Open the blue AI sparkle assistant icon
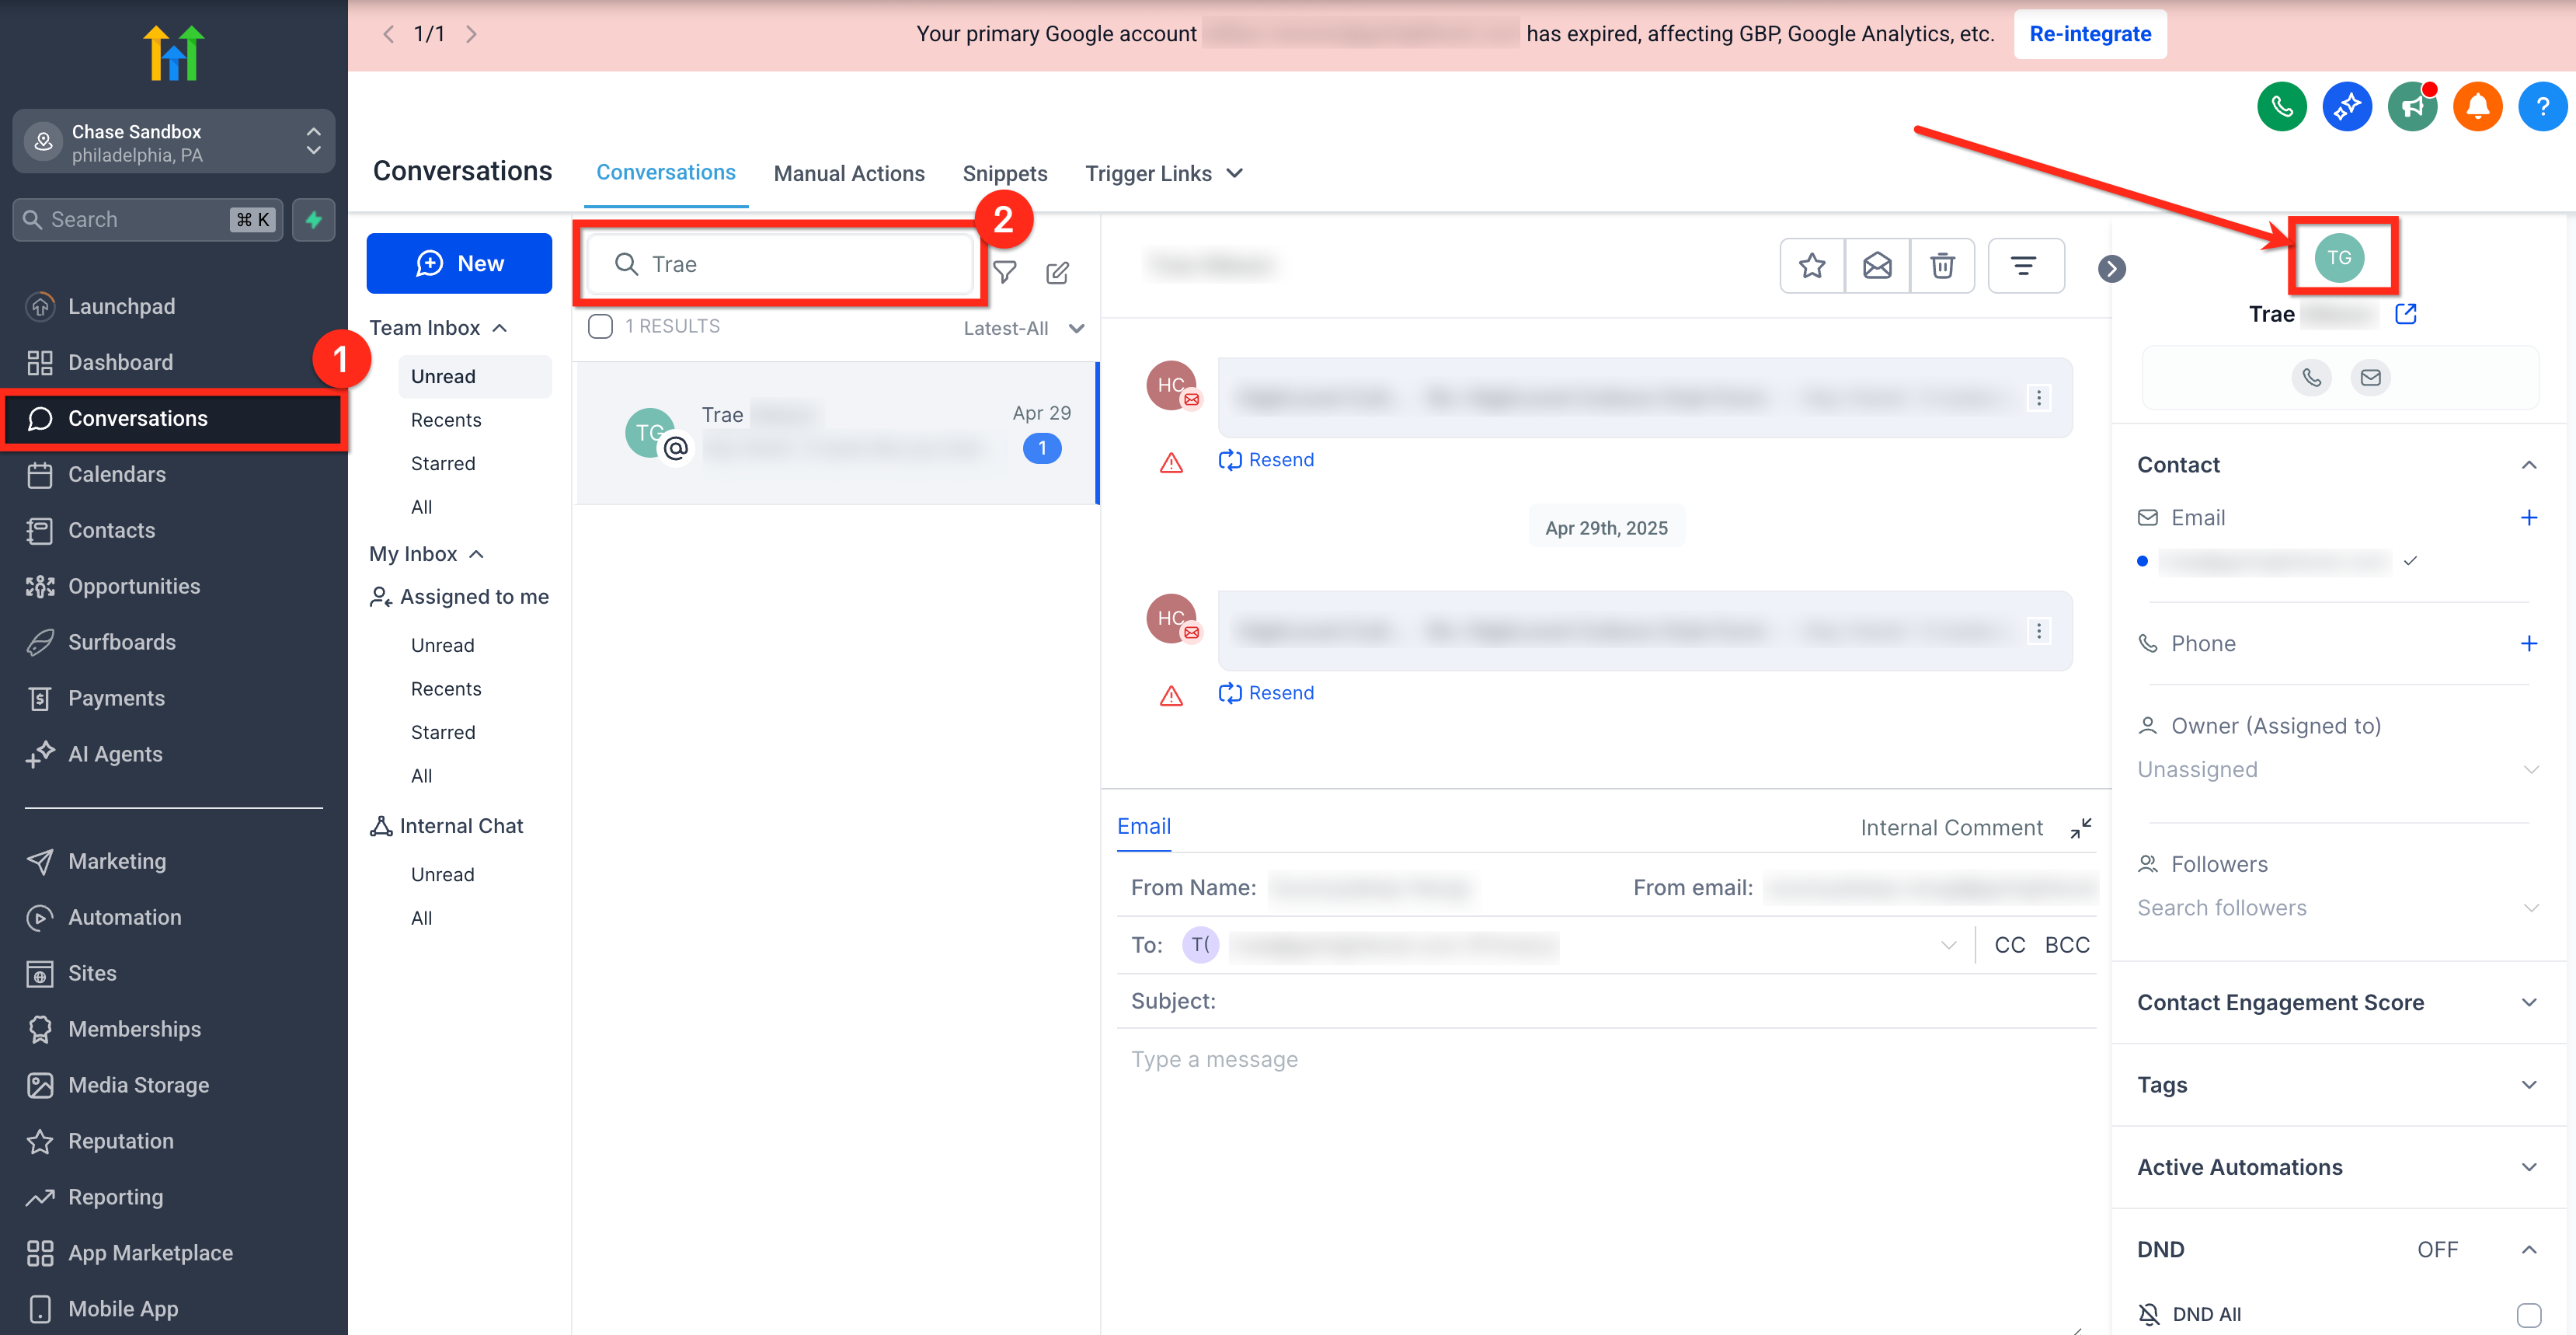 click(2346, 106)
